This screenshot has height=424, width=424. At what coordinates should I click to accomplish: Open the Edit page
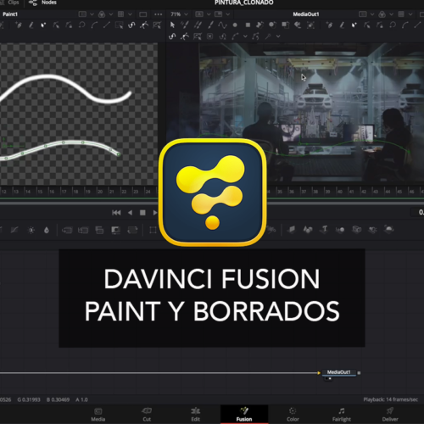(195, 415)
